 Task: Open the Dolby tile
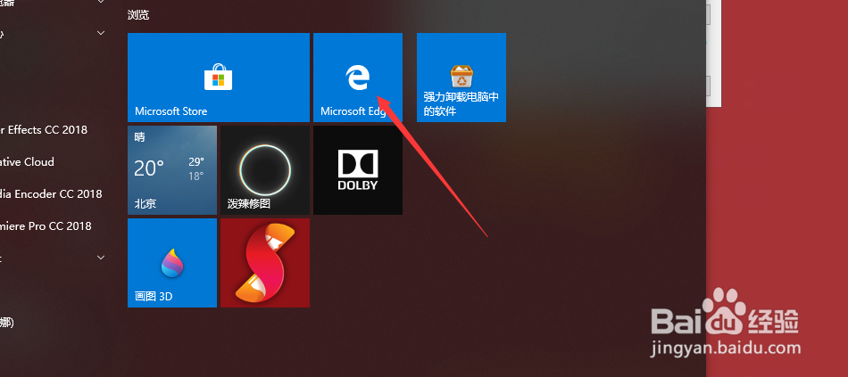[357, 170]
